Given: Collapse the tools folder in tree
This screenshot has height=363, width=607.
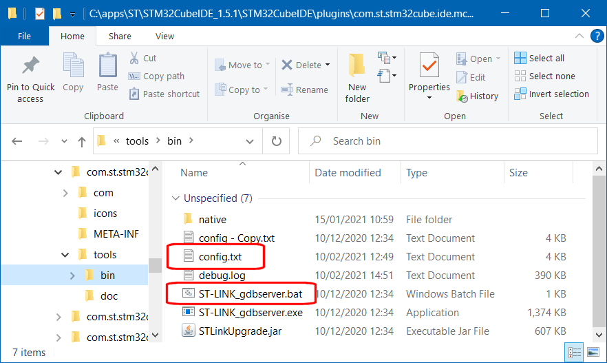Looking at the screenshot, I should pos(65,255).
